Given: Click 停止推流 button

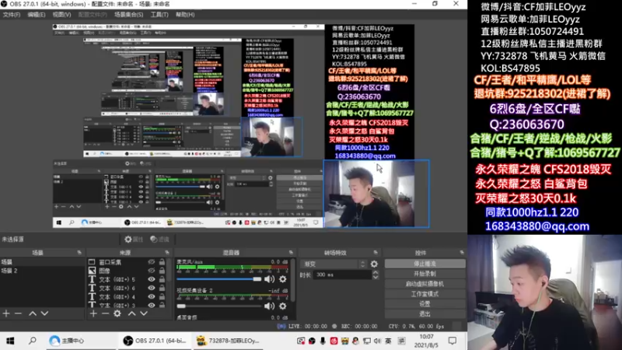Looking at the screenshot, I should (425, 264).
